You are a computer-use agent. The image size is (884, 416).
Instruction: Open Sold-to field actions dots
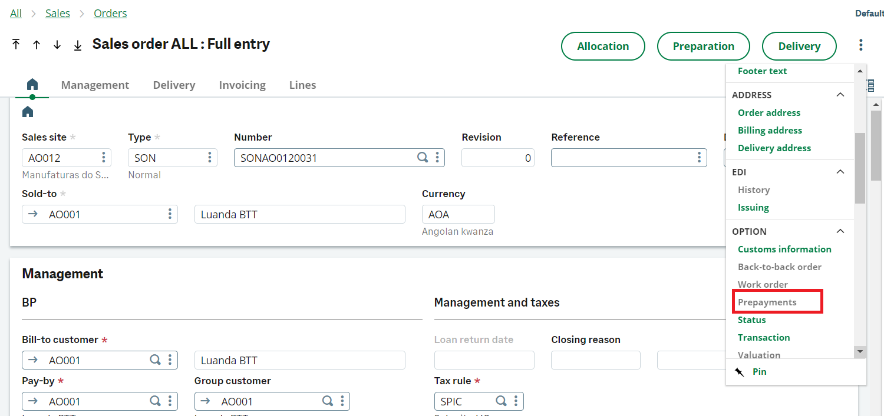[170, 214]
